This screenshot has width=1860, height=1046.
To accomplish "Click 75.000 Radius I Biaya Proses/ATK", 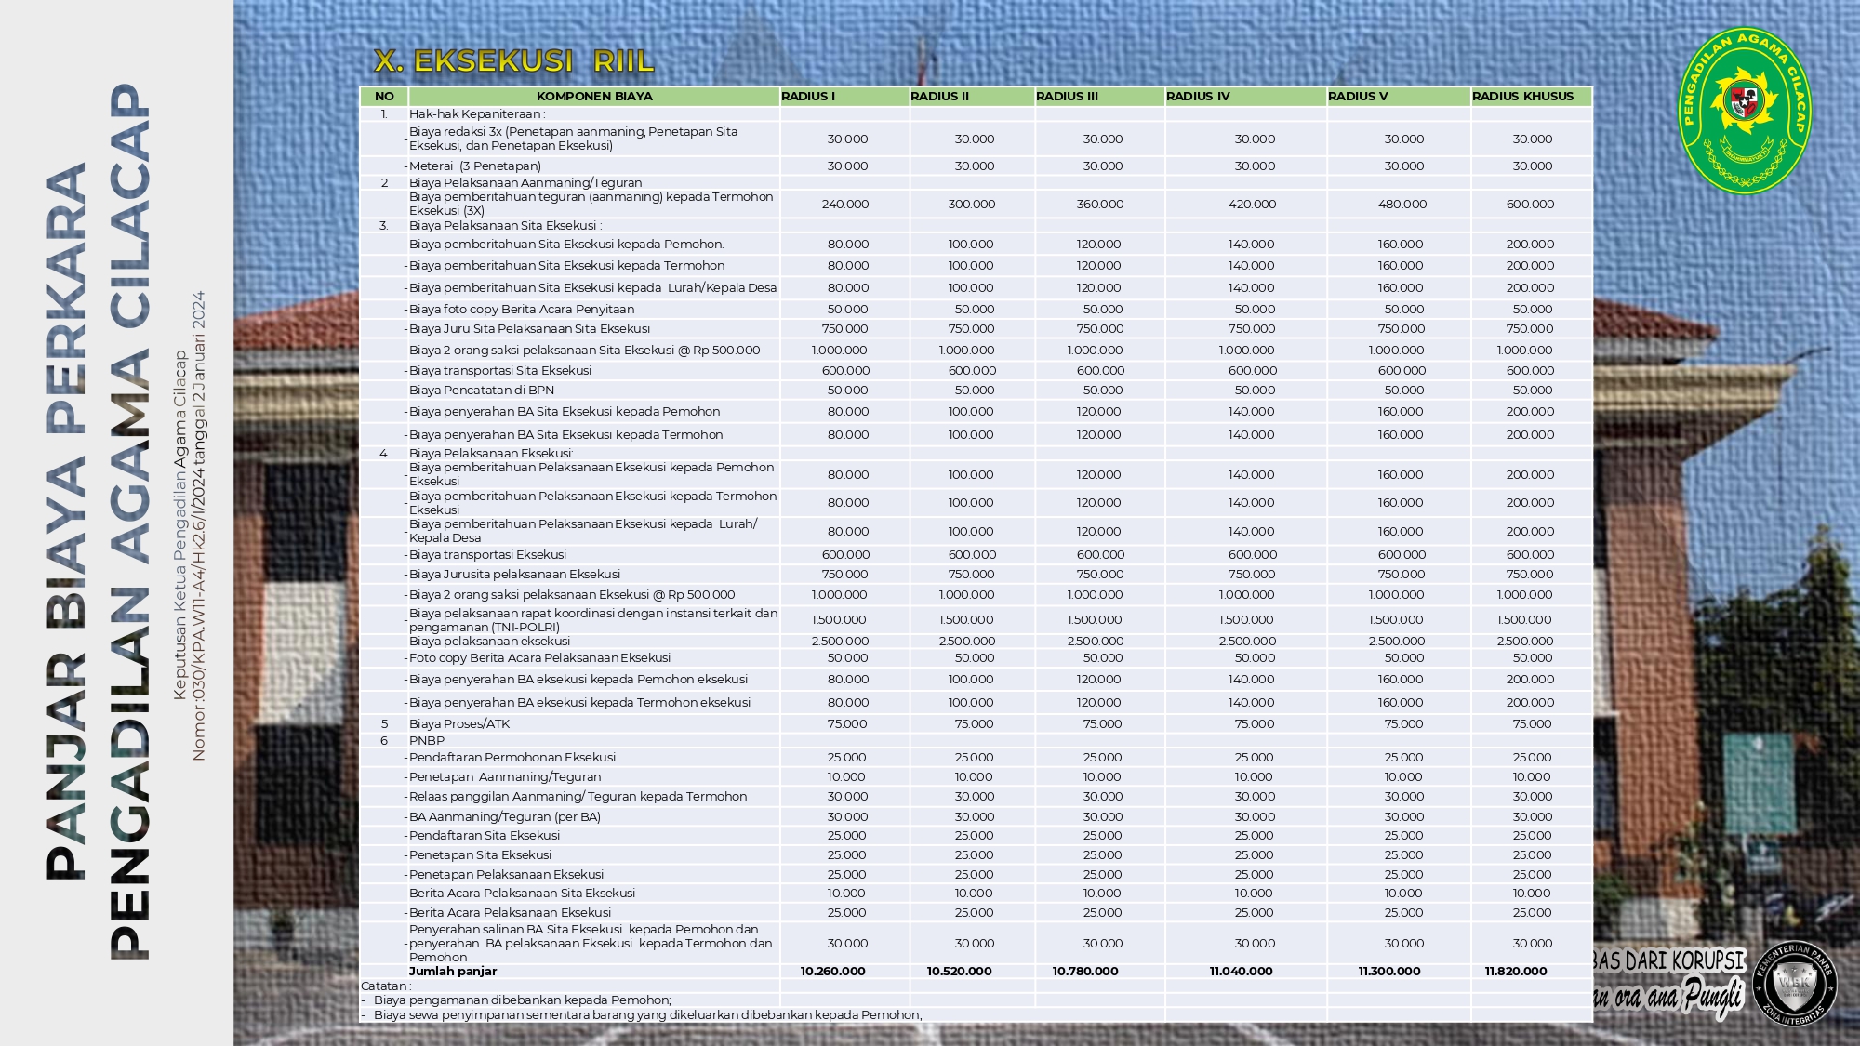I will (846, 723).
